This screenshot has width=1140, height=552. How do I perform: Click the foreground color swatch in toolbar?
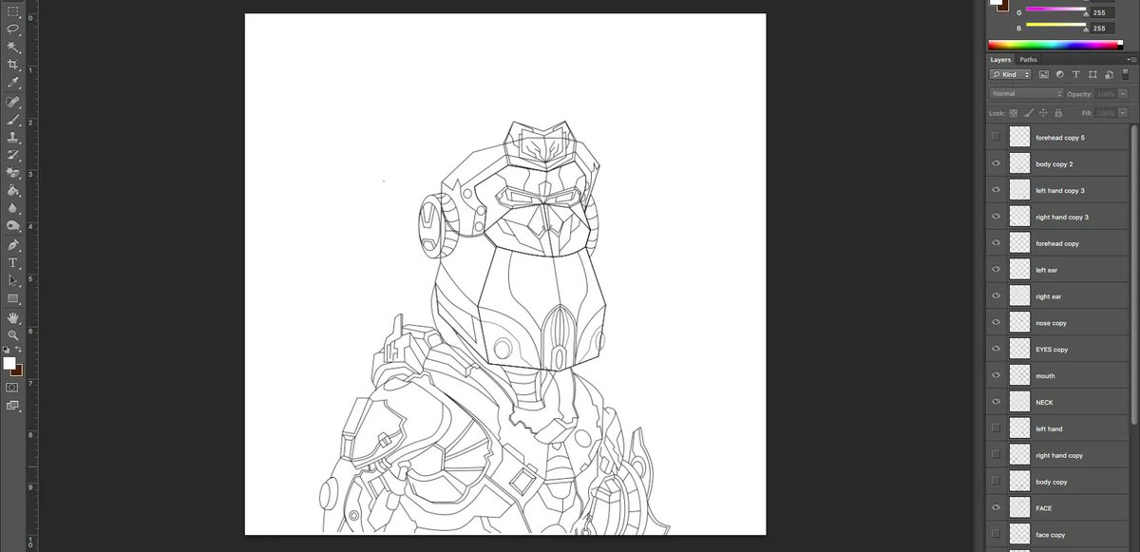9,363
